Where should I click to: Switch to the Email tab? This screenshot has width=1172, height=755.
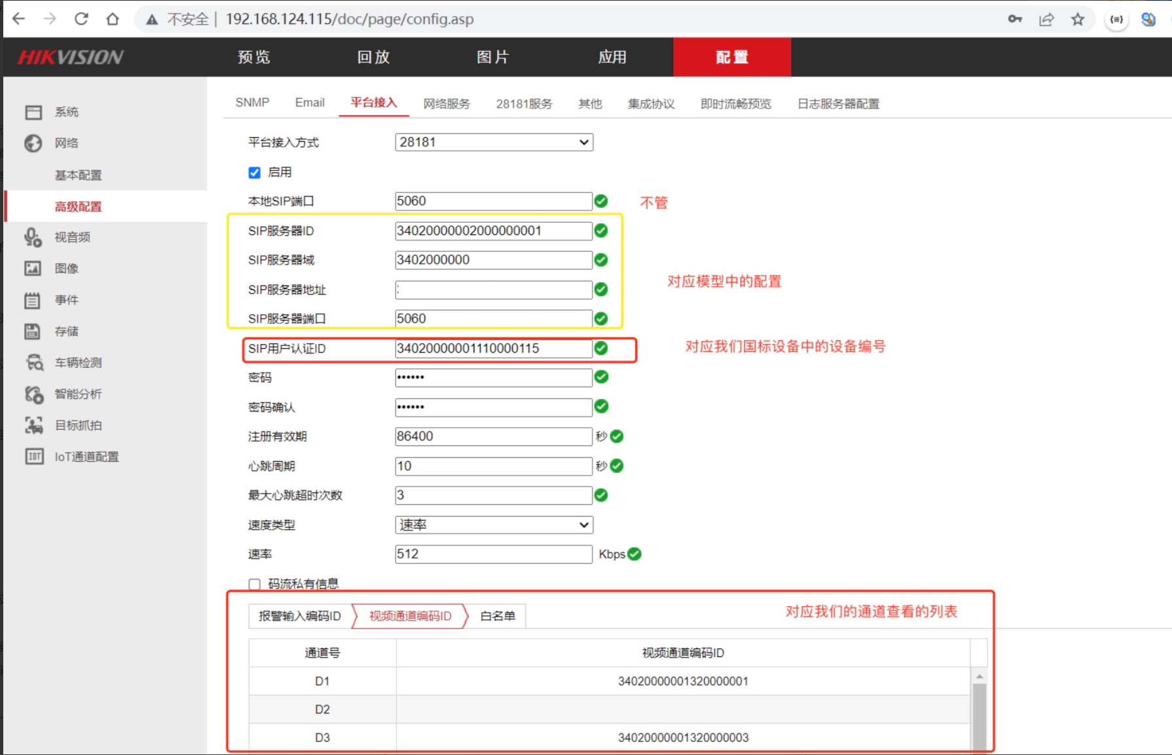(x=310, y=103)
